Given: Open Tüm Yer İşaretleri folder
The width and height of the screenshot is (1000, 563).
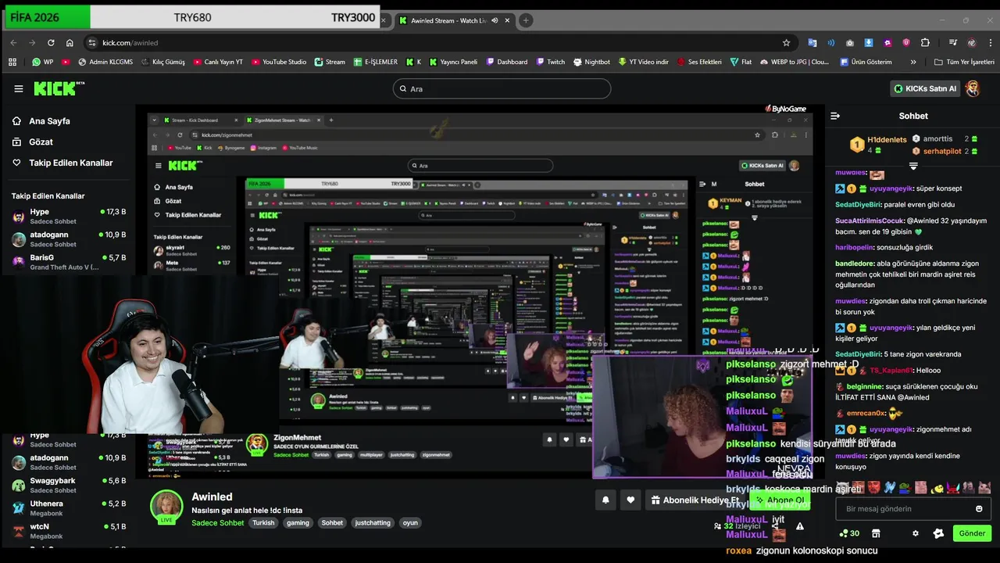Looking at the screenshot, I should (964, 62).
